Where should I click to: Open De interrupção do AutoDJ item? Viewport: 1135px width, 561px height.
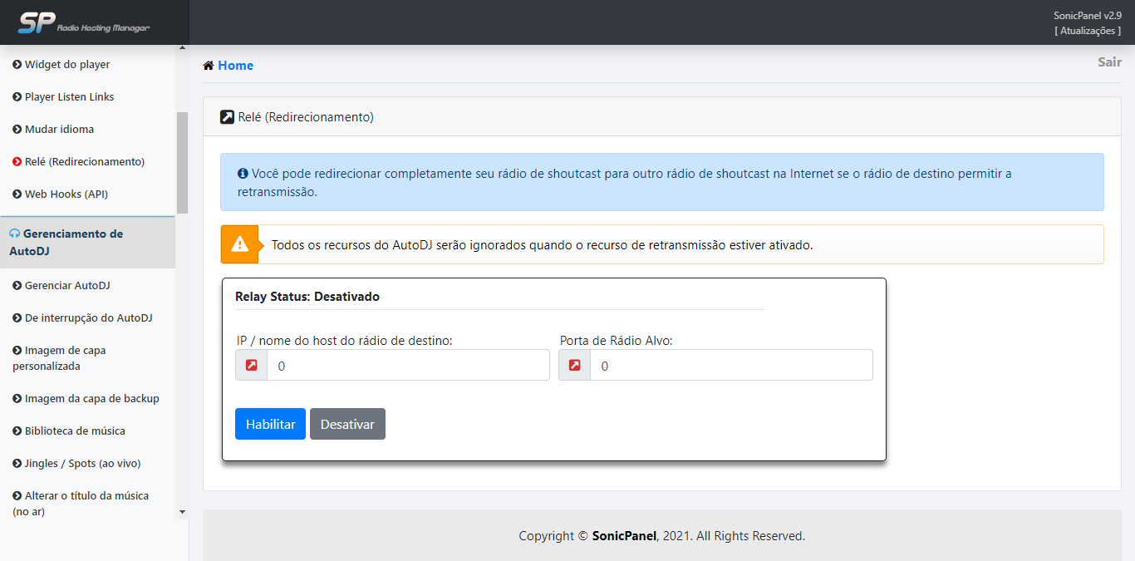(89, 318)
